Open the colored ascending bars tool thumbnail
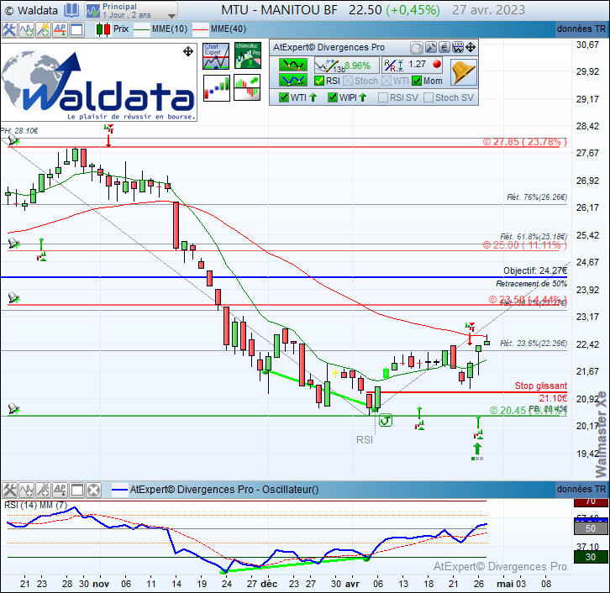The width and height of the screenshot is (610, 593). 217,88
